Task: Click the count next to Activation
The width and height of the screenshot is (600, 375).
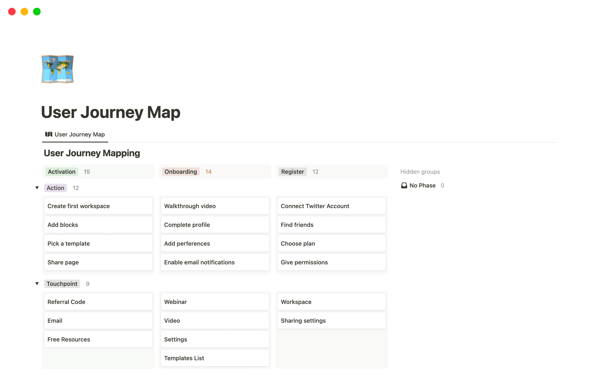Action: 87,172
